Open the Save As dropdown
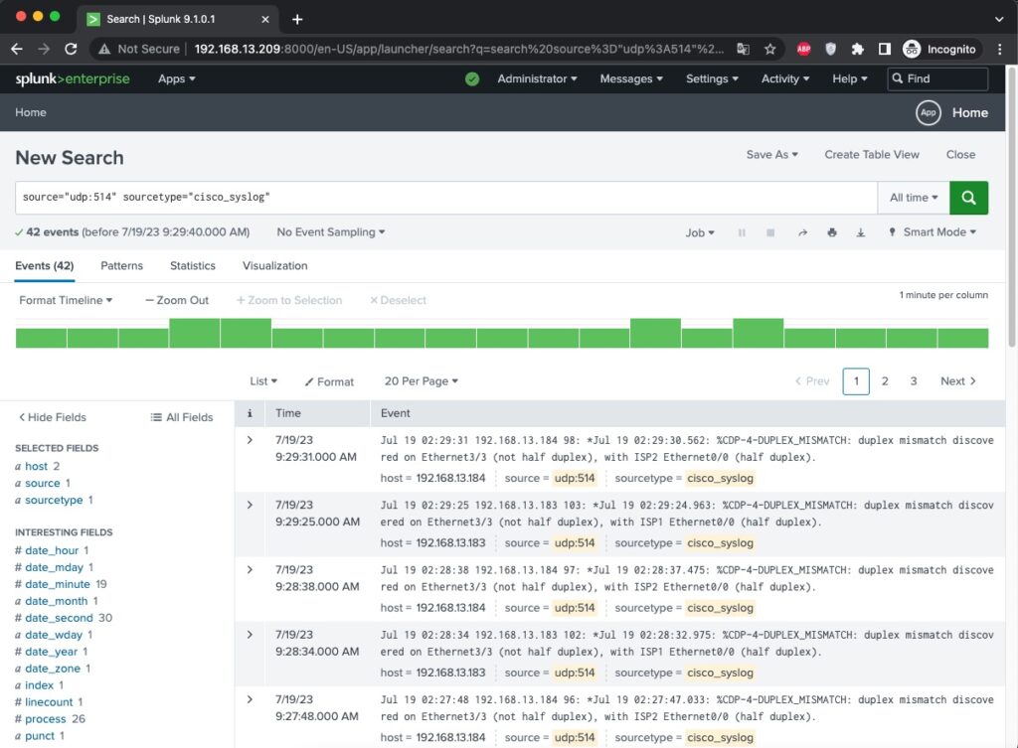 (x=771, y=155)
